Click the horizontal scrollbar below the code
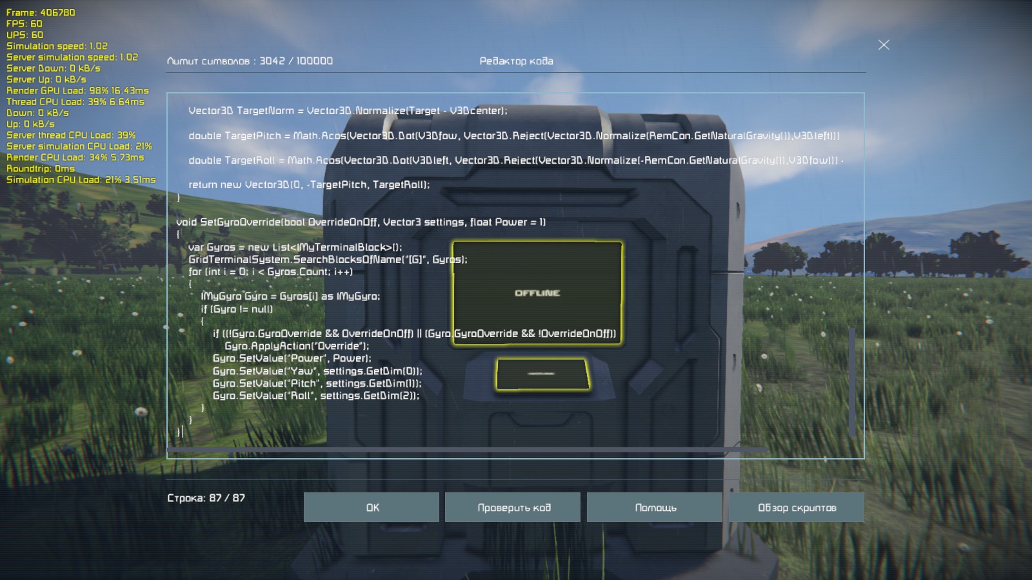Viewport: 1032px width, 580px height. (x=464, y=449)
